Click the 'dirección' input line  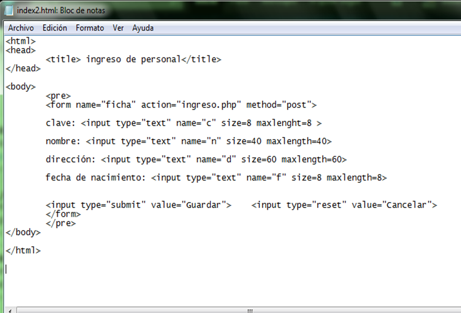tap(196, 160)
